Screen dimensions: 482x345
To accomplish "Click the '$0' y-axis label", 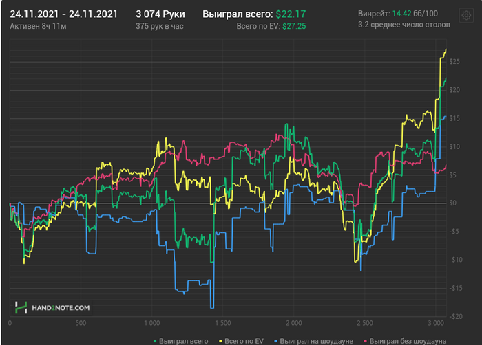I will tap(452, 203).
